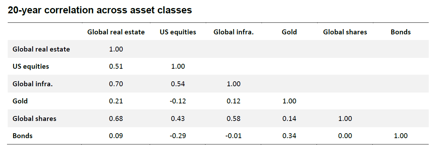Select the 'Global real estate' row label
The image size is (434, 149).
[x=41, y=49]
